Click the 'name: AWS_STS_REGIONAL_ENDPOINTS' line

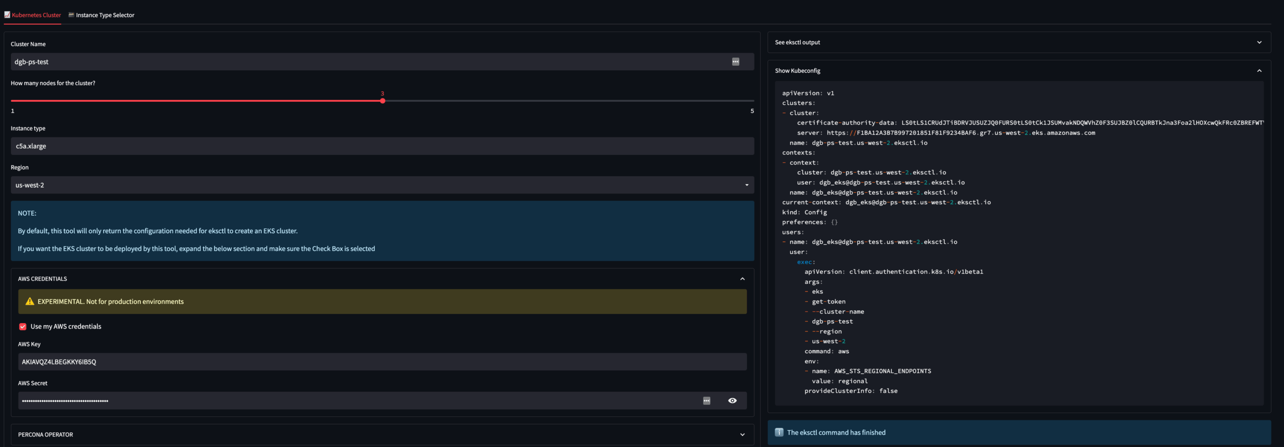[x=871, y=371]
